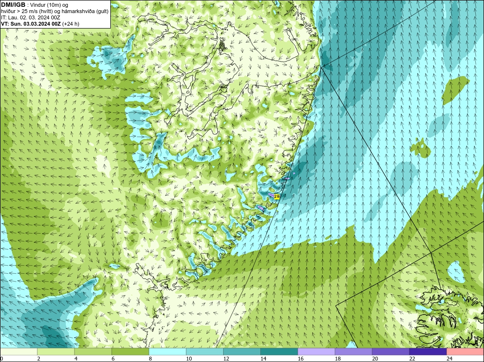Pick the pink above-24 m/s legend swatch
The height and width of the screenshot is (362, 484).
tap(465, 351)
